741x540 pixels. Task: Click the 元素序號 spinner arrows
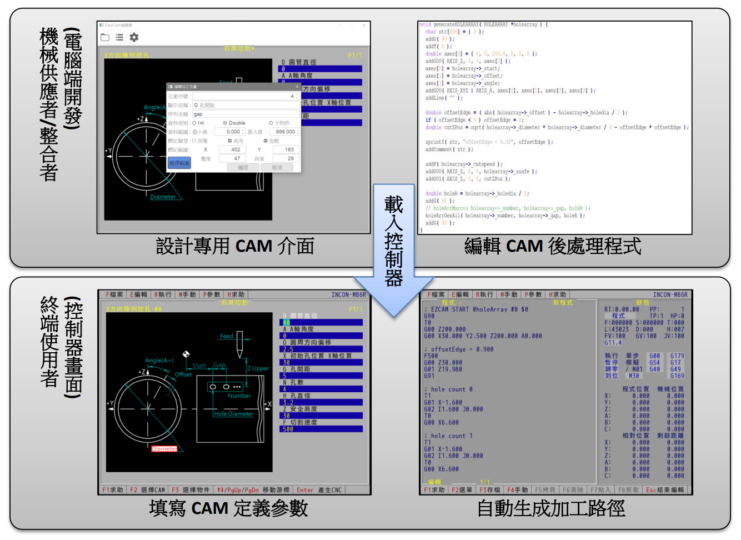coord(297,97)
